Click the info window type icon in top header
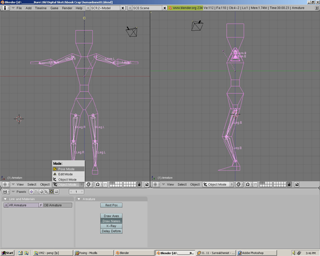 tap(6, 8)
